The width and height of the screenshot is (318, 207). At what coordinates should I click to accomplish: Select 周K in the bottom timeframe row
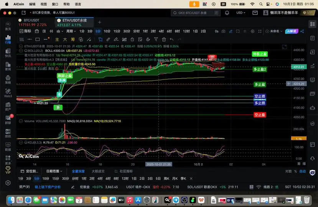pyautogui.click(x=166, y=179)
